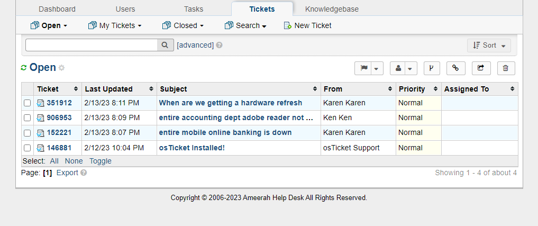Open the Closed tickets menu

click(183, 25)
